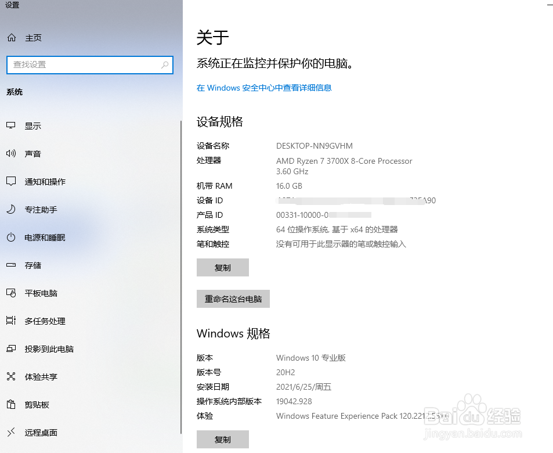Click the 投影到此电脑 projection icon
The height and width of the screenshot is (453, 553).
coord(12,348)
